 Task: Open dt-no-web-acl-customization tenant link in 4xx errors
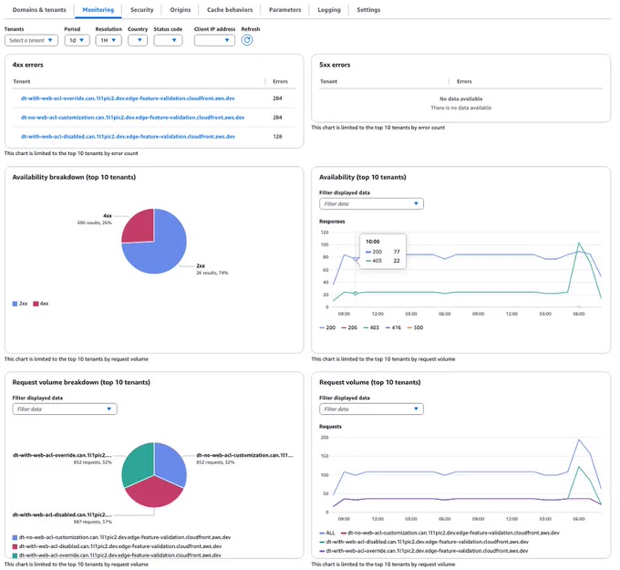[132, 118]
